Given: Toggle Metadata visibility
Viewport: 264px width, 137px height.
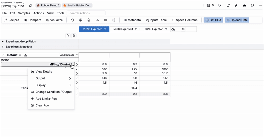Looking at the screenshot, I should [x=132, y=20].
